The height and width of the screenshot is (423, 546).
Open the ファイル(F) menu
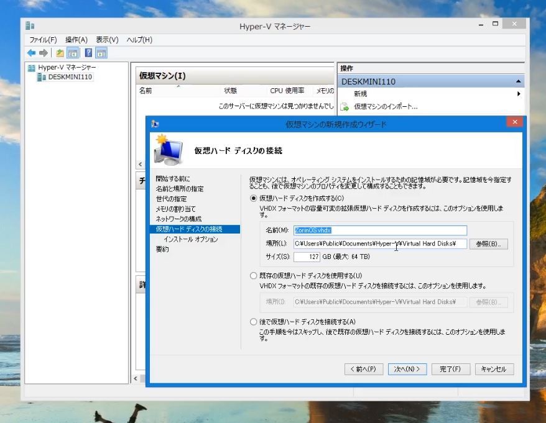43,40
